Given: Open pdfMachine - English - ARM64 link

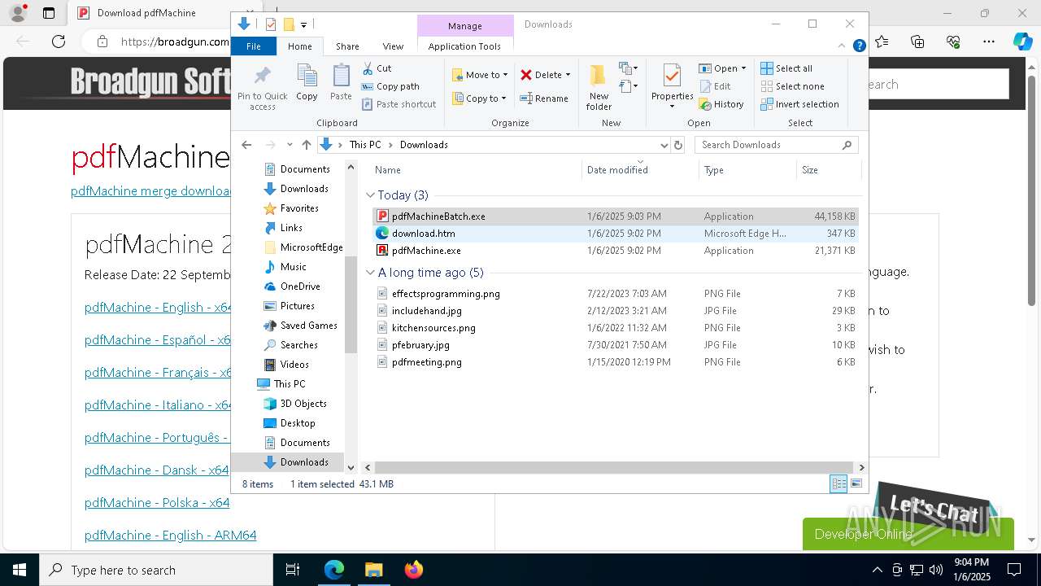Looking at the screenshot, I should [171, 535].
